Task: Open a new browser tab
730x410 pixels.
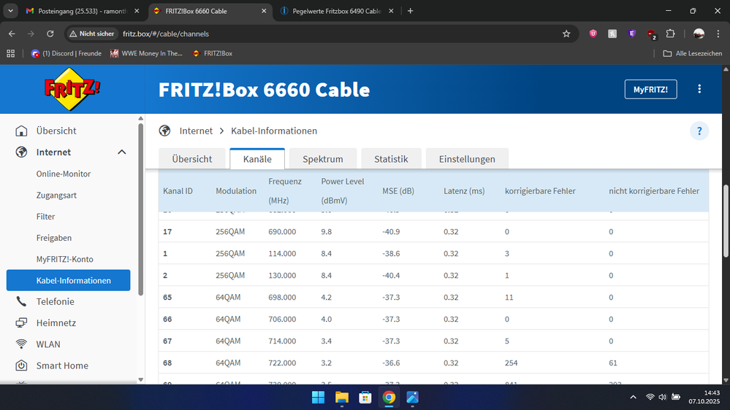Action: (410, 11)
